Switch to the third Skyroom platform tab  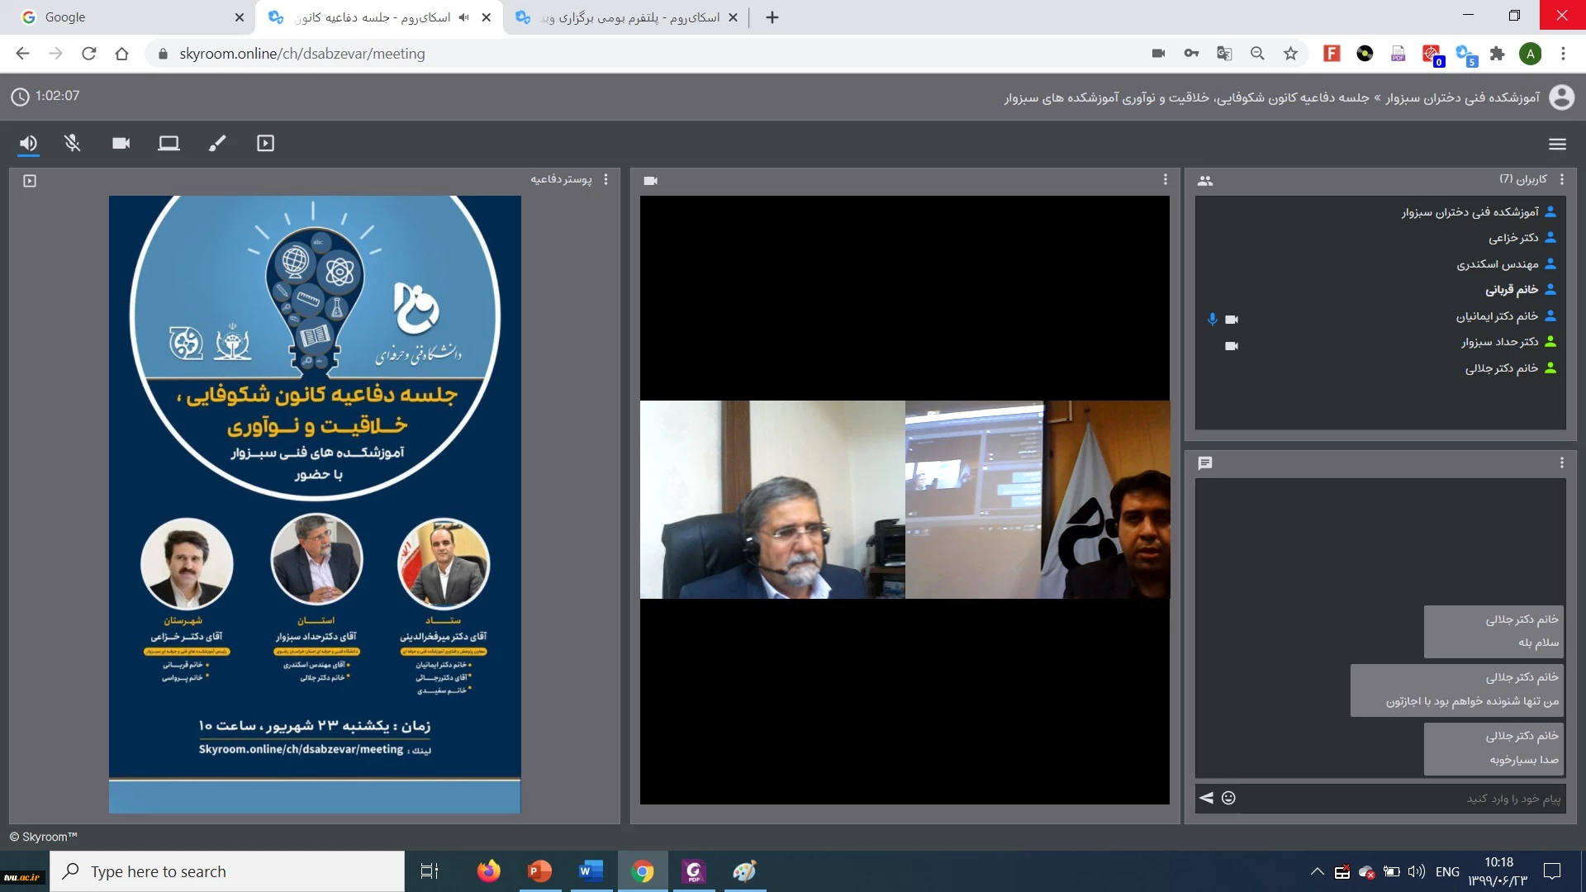point(628,17)
